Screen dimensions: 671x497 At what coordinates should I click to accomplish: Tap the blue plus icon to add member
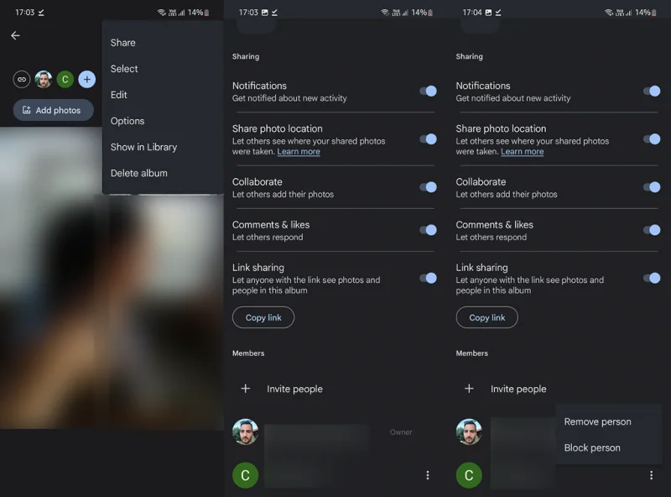pos(87,79)
